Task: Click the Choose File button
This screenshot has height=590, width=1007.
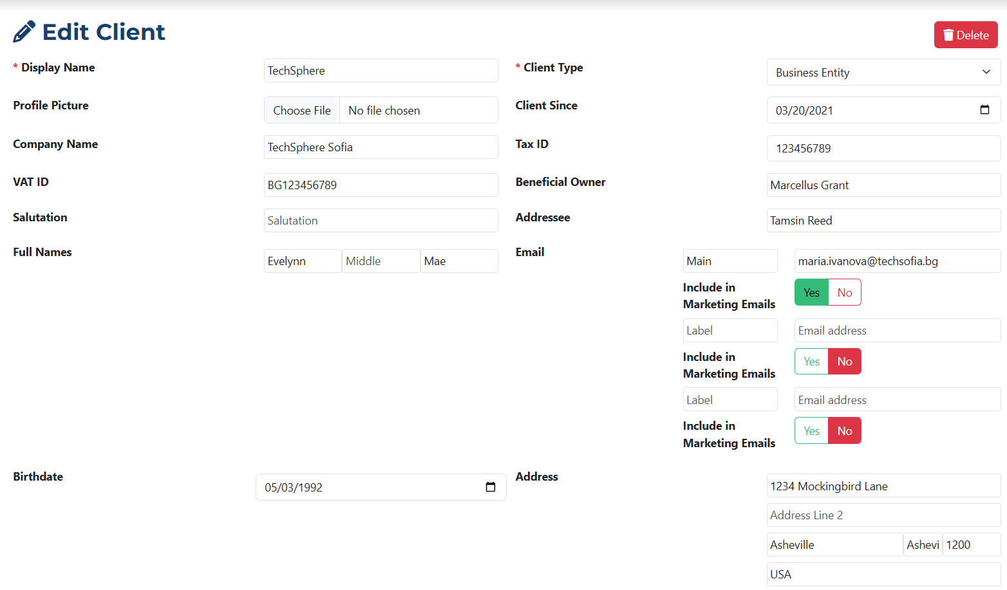Action: click(x=302, y=110)
